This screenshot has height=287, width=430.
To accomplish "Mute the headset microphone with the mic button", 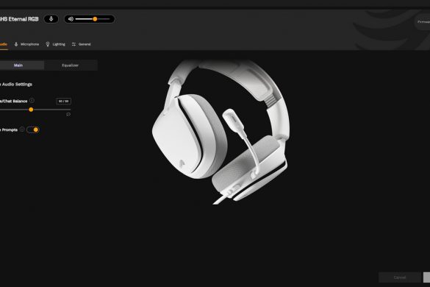I will [51, 19].
